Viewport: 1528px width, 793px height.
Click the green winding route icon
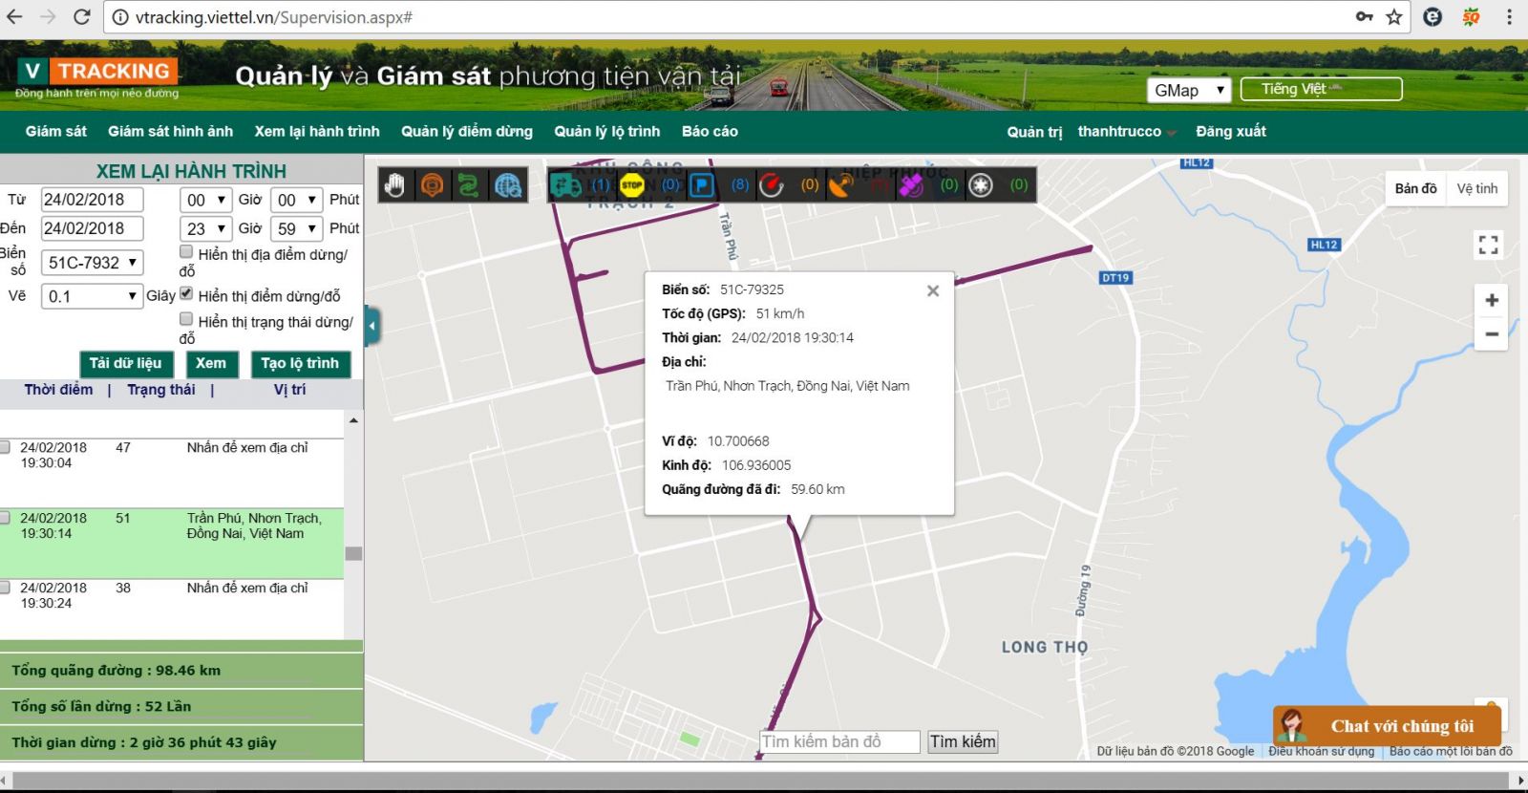pyautogui.click(x=469, y=185)
